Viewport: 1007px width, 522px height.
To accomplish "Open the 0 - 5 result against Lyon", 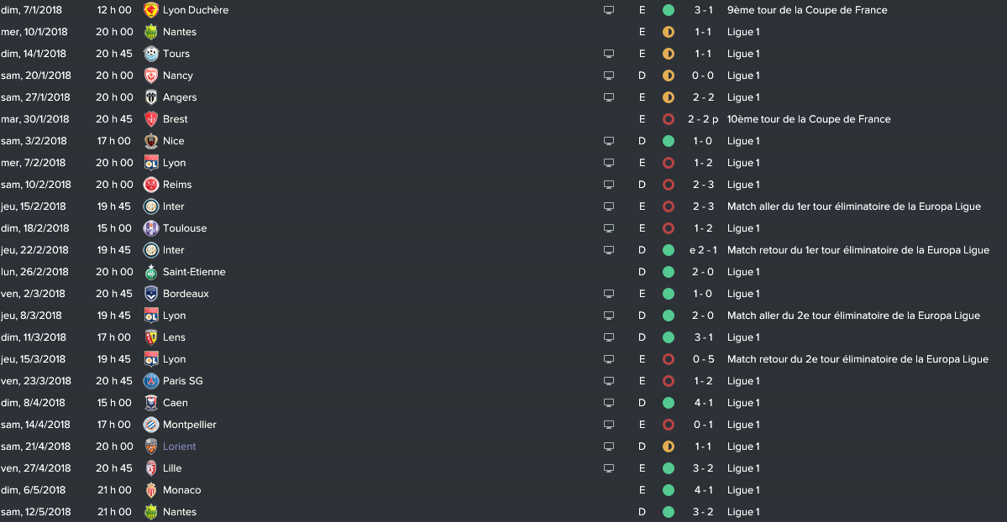I will click(703, 359).
